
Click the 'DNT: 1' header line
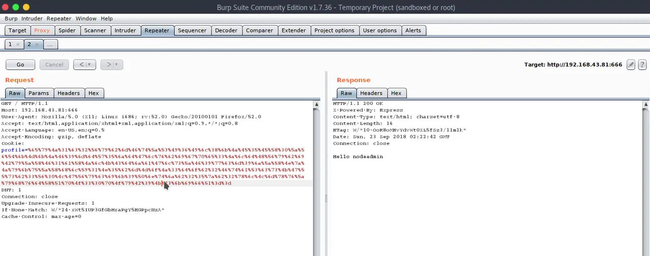pos(11,190)
